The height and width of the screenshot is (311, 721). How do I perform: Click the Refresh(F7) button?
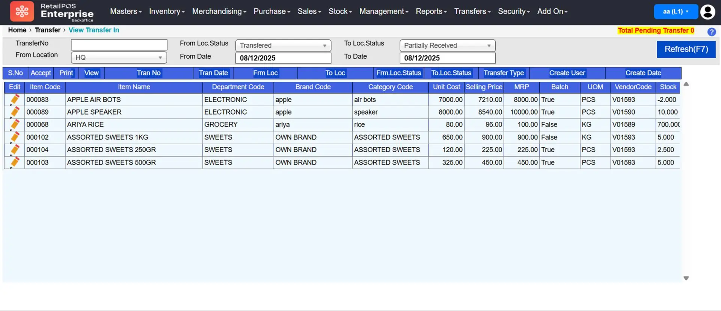point(686,49)
